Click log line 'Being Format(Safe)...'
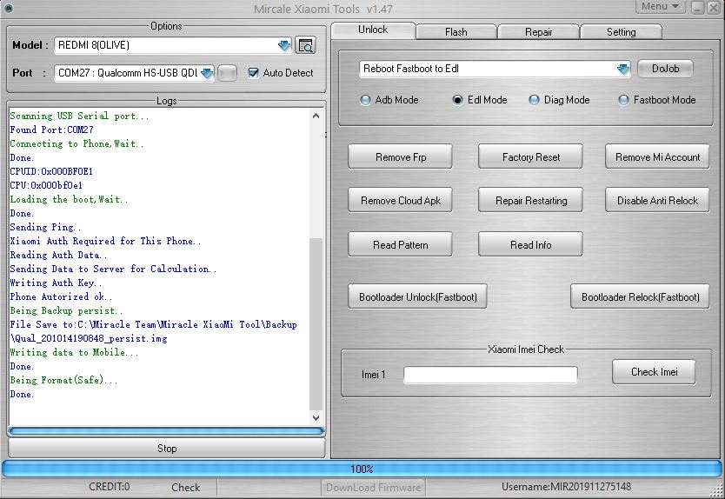Viewport: 725px width, 499px height. pos(63,380)
